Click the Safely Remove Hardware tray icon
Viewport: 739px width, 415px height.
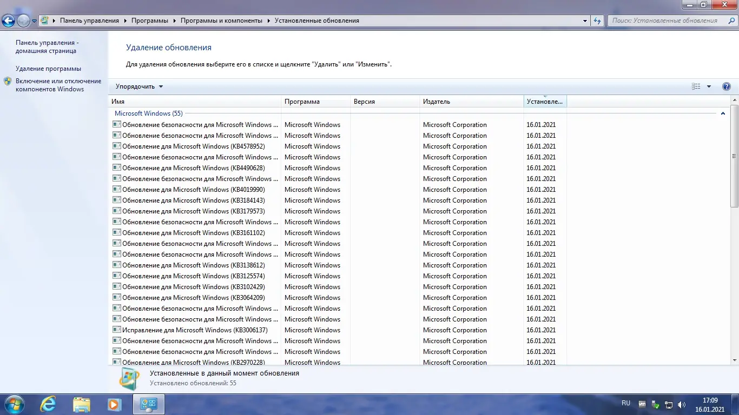(655, 404)
